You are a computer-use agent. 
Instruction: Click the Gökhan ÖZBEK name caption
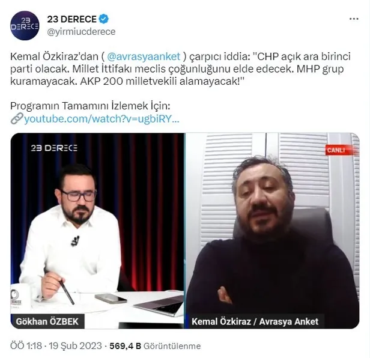point(47,321)
